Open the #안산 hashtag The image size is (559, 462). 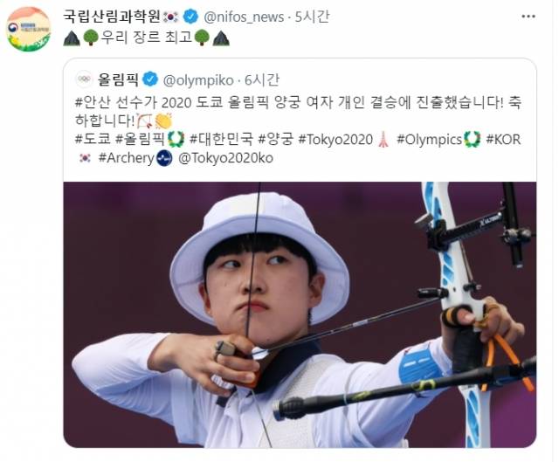click(93, 103)
